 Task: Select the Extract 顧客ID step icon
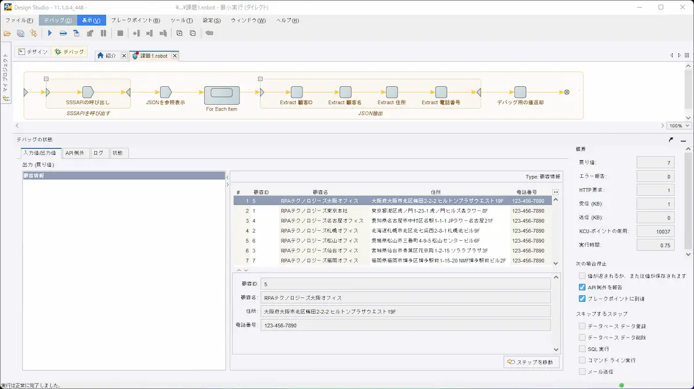[297, 92]
